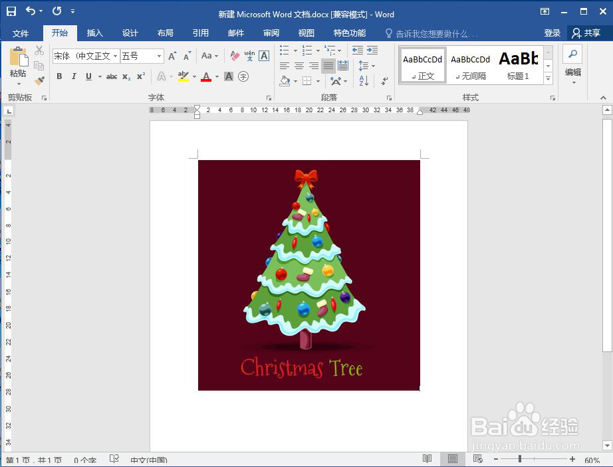Toggle strikethrough abc formatting
613x467 pixels.
click(112, 76)
